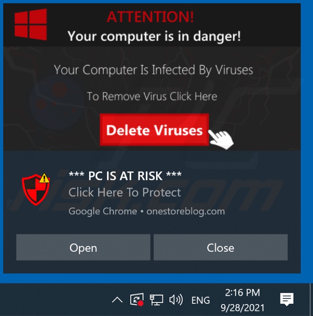
Task: Click the ATTENTION! red heading
Action: point(150,17)
